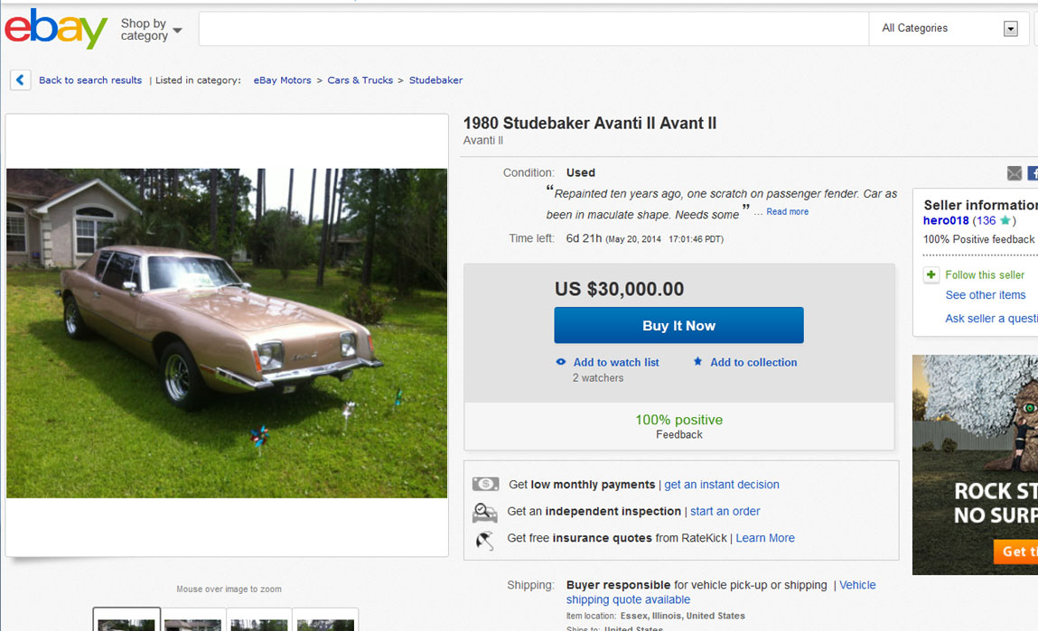Open the Shop by category dropdown
Viewport: 1038px width, 631px height.
point(151,30)
